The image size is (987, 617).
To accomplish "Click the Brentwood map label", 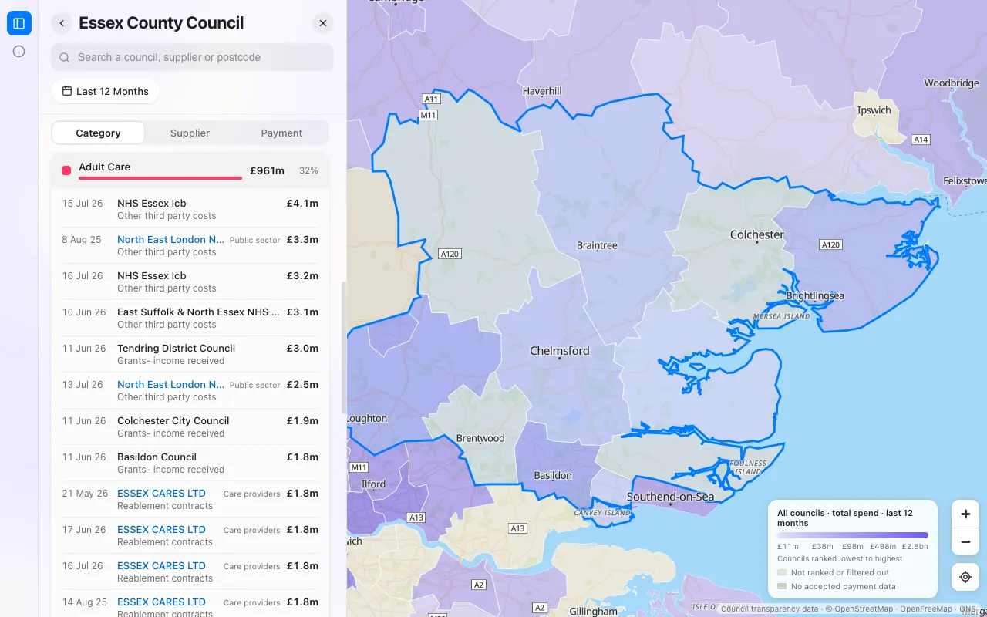I will tap(480, 438).
